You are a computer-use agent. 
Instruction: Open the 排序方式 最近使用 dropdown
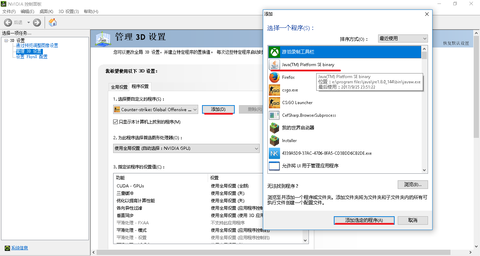pyautogui.click(x=403, y=39)
